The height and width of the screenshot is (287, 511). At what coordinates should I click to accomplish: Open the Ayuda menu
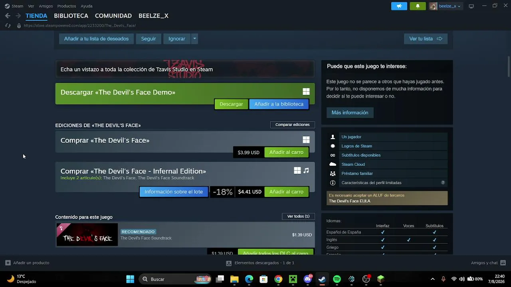click(87, 6)
